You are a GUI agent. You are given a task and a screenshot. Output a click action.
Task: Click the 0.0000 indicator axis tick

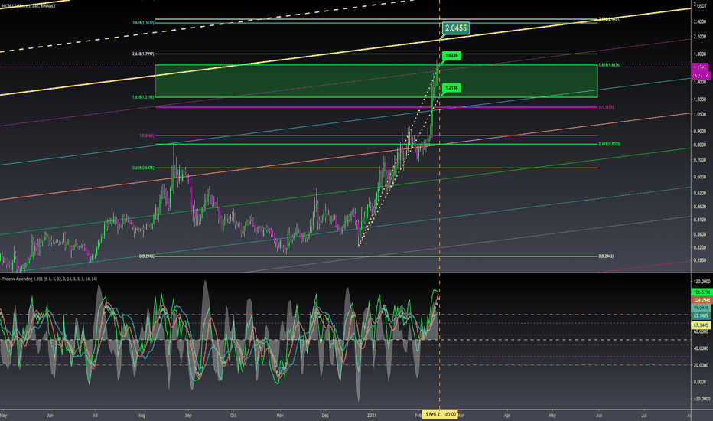(x=702, y=382)
